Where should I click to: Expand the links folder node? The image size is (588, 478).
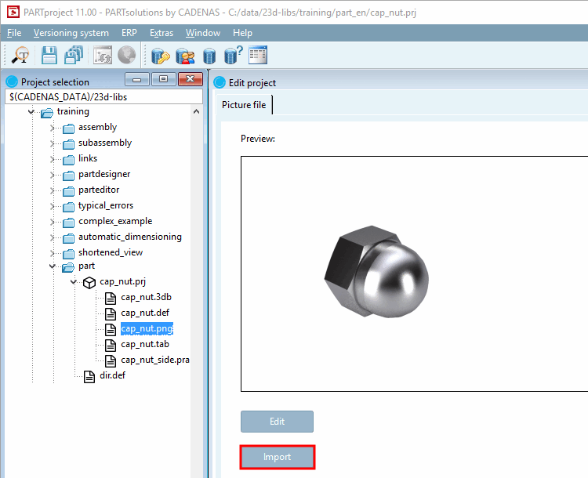click(52, 159)
